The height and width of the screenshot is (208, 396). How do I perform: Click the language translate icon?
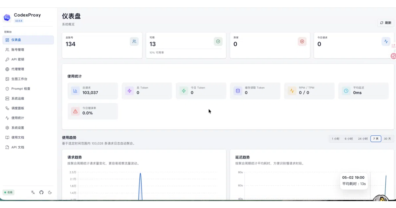33,192
